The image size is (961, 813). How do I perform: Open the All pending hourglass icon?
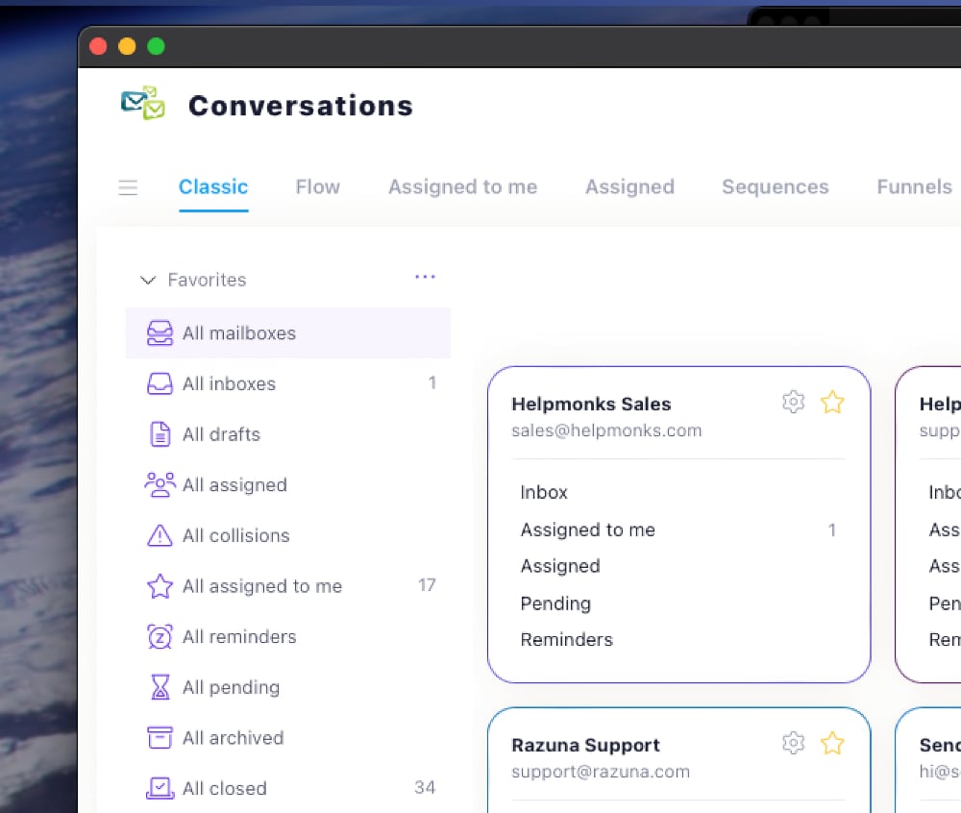click(x=160, y=687)
